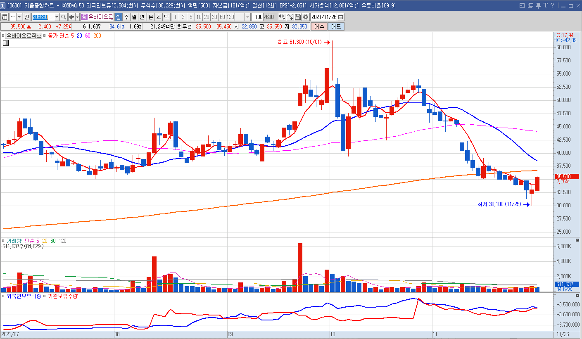The width and height of the screenshot is (582, 339).
Task: Select the second 초 period button
Action: click(x=159, y=17)
